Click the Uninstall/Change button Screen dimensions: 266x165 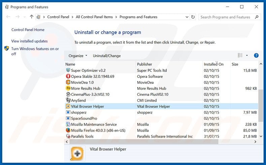point(107,56)
